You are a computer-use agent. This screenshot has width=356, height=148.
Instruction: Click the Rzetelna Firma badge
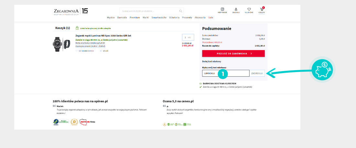point(87,122)
